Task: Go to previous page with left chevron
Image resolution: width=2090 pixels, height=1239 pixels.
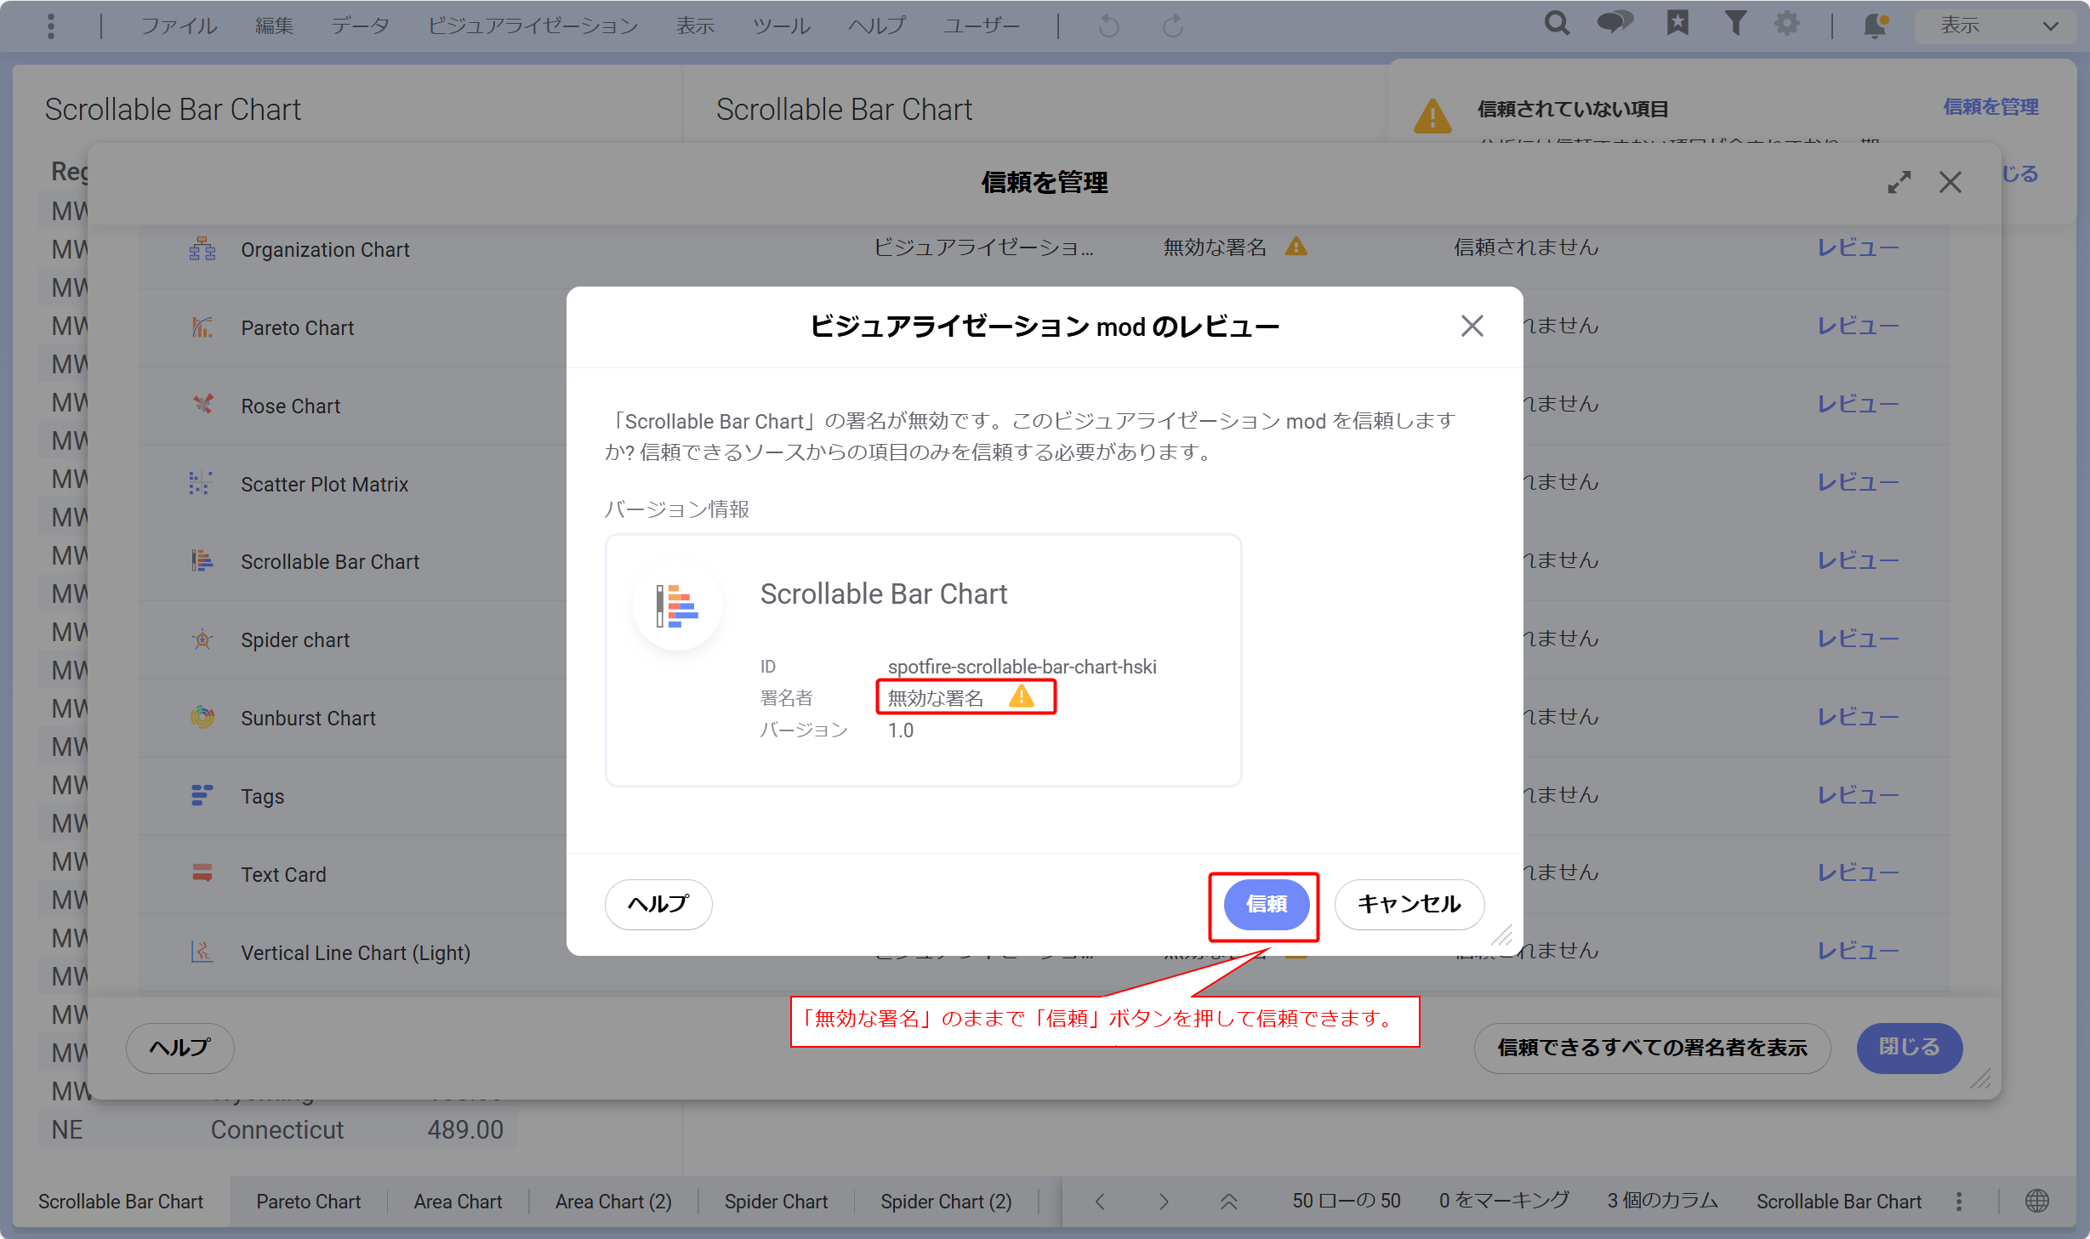Action: [1100, 1202]
